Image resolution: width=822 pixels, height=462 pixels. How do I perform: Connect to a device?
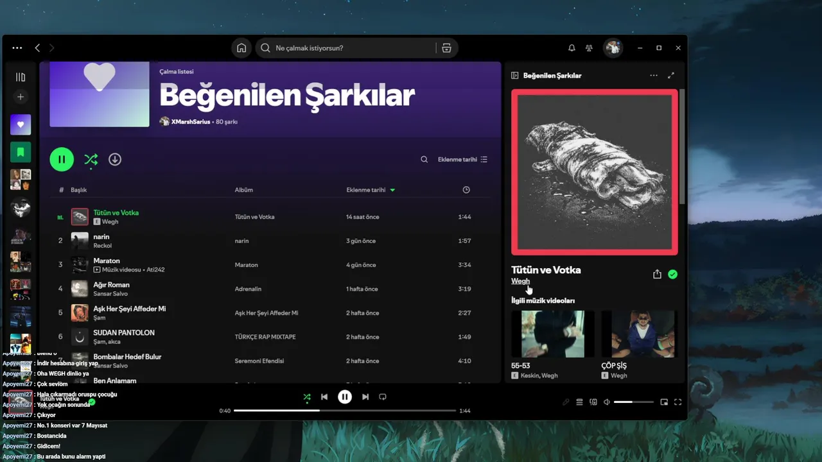point(593,402)
